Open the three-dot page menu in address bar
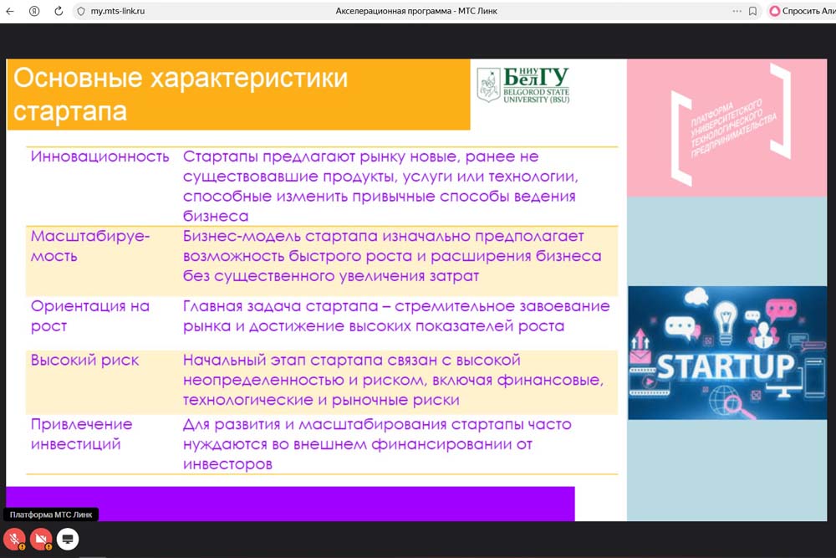The width and height of the screenshot is (836, 558). coord(737,12)
